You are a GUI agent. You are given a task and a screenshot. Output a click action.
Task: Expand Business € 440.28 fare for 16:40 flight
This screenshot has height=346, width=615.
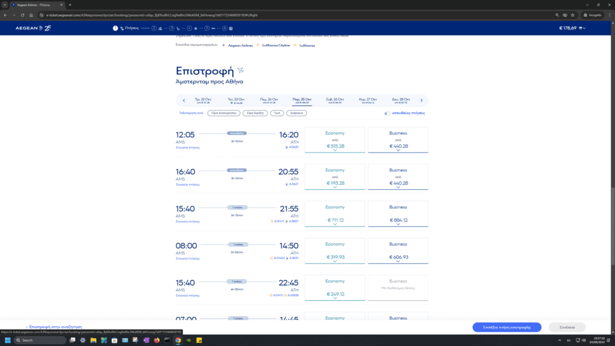point(398,177)
